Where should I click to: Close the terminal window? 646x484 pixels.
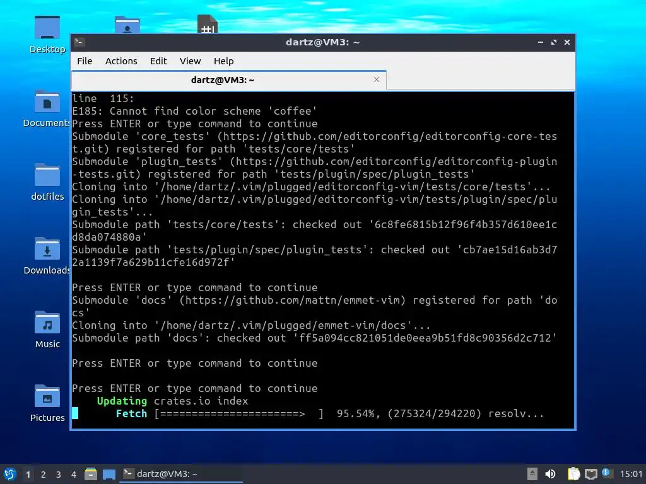coord(567,42)
